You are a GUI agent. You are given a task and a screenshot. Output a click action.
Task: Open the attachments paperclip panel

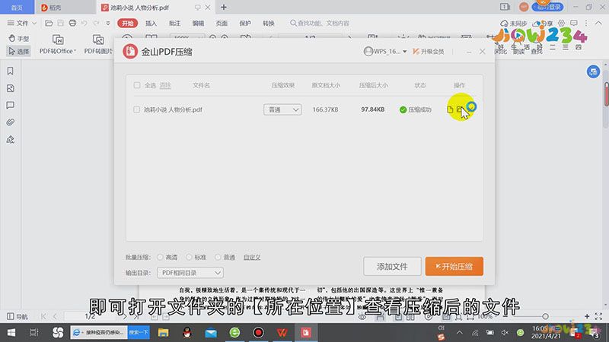11,122
